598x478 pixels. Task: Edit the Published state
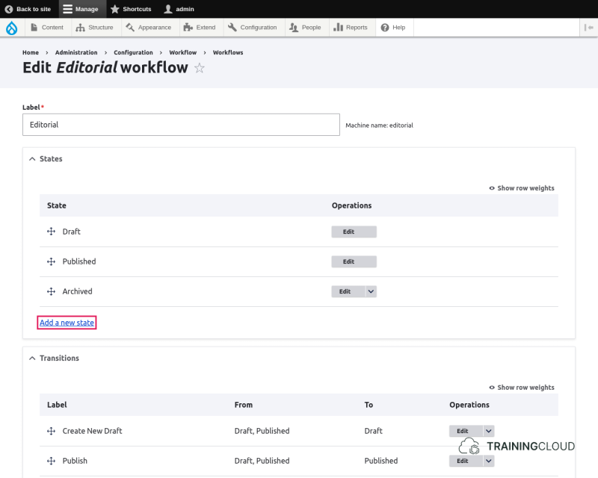(354, 261)
